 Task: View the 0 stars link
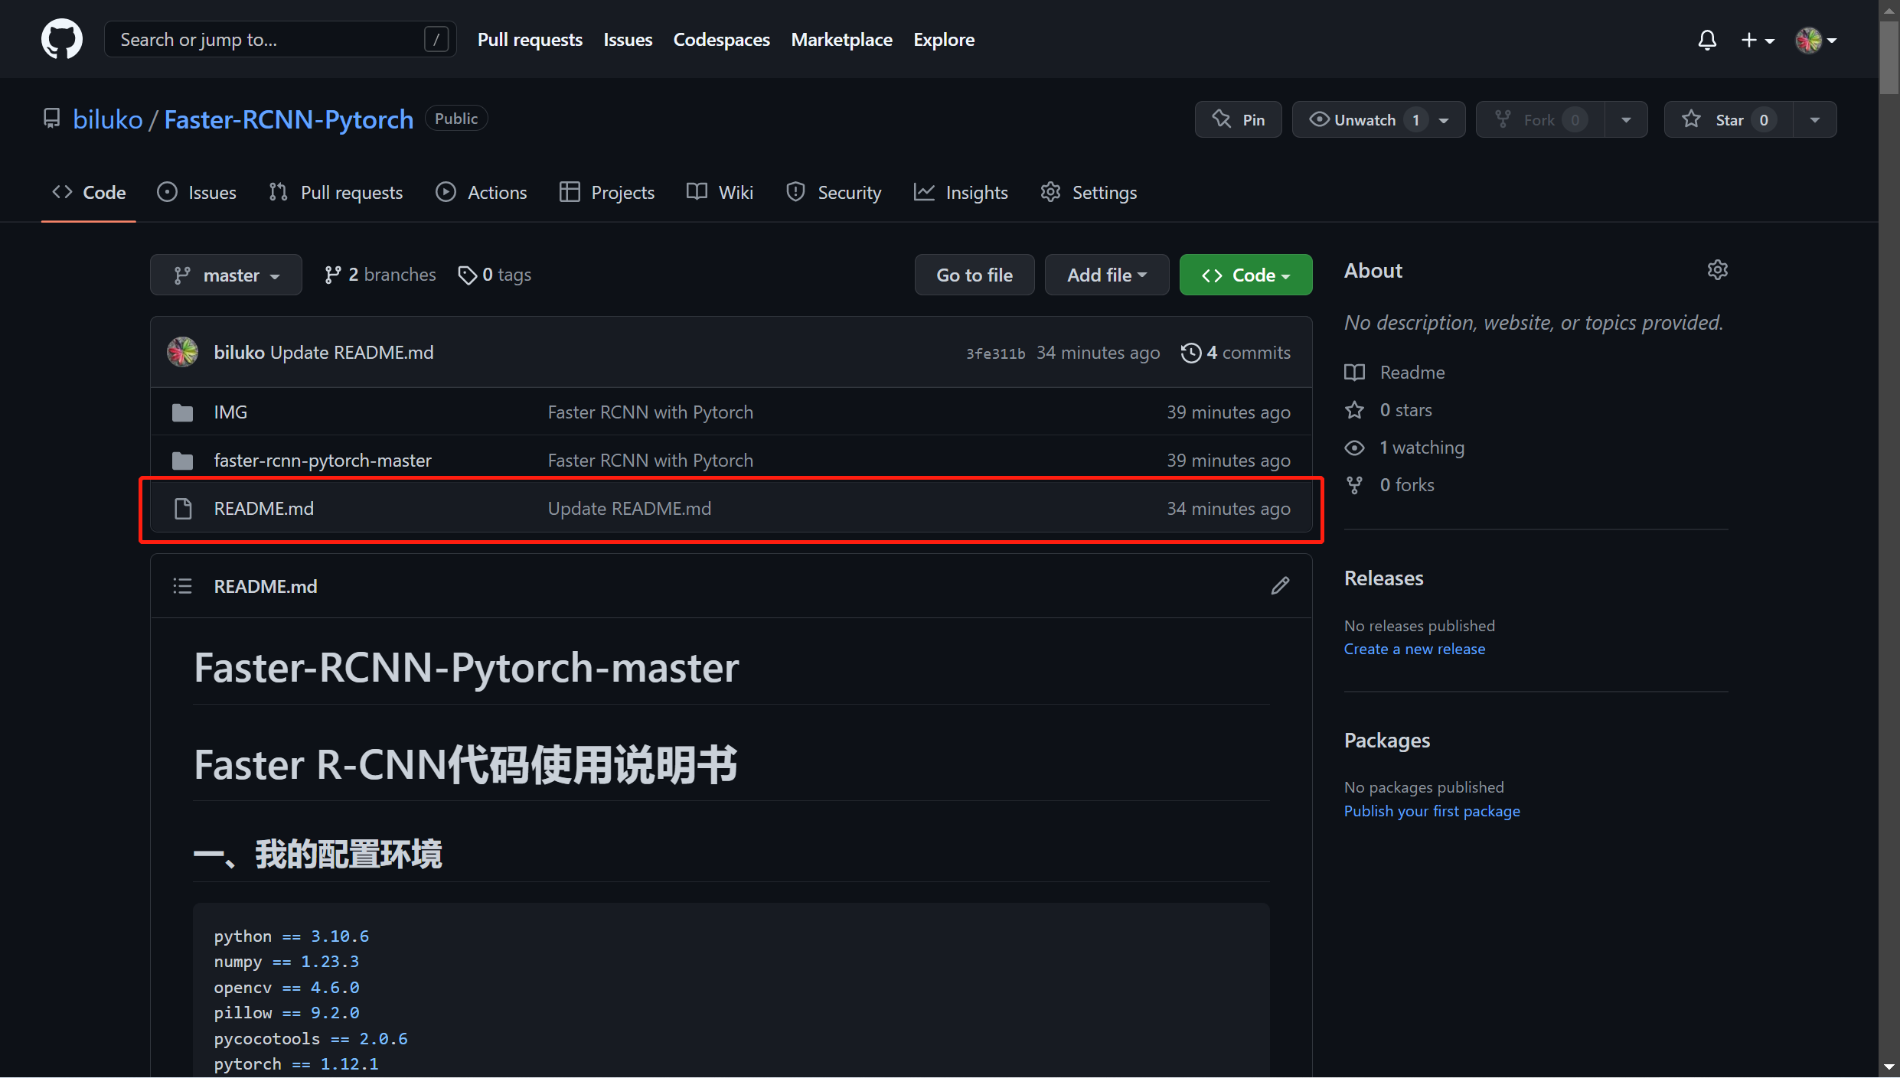pyautogui.click(x=1389, y=409)
